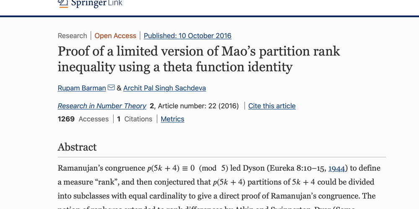419x209 pixels.
Task: Click the (mod 5) expression in the abstract
Action: [x=214, y=168]
